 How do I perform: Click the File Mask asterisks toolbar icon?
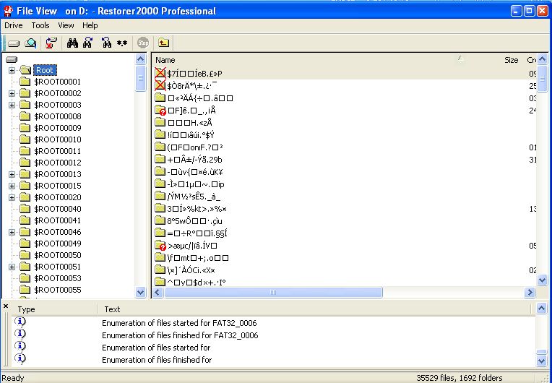tap(122, 43)
